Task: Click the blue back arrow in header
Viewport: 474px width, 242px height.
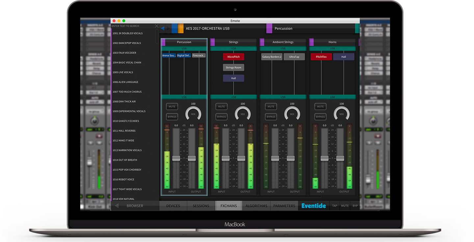Action: pyautogui.click(x=163, y=28)
